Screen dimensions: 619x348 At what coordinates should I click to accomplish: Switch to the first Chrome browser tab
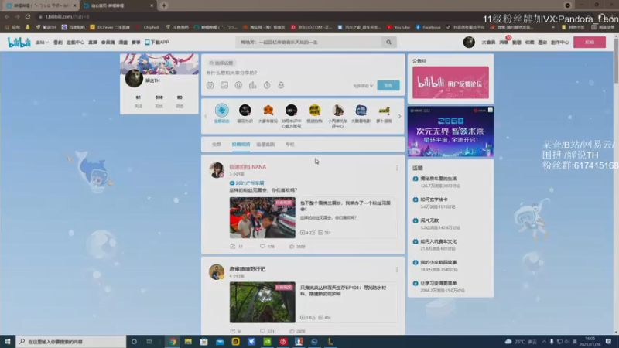tap(39, 5)
